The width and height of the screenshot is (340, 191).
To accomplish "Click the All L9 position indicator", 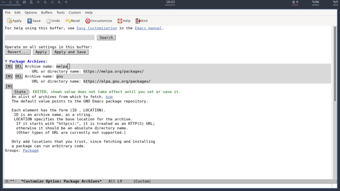I will [x=115, y=181].
